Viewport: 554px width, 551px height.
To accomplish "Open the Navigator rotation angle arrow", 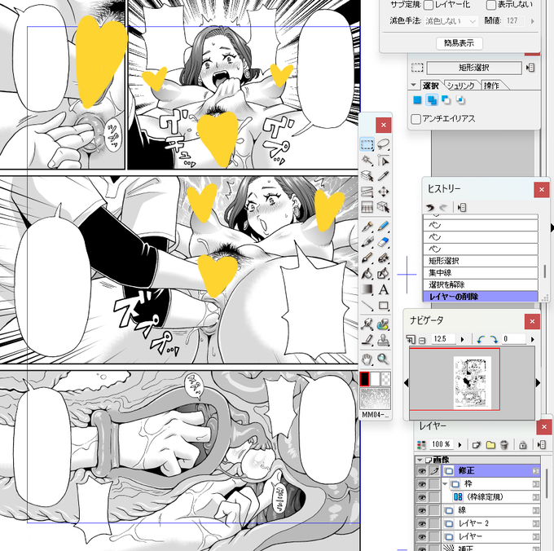I will (x=533, y=340).
